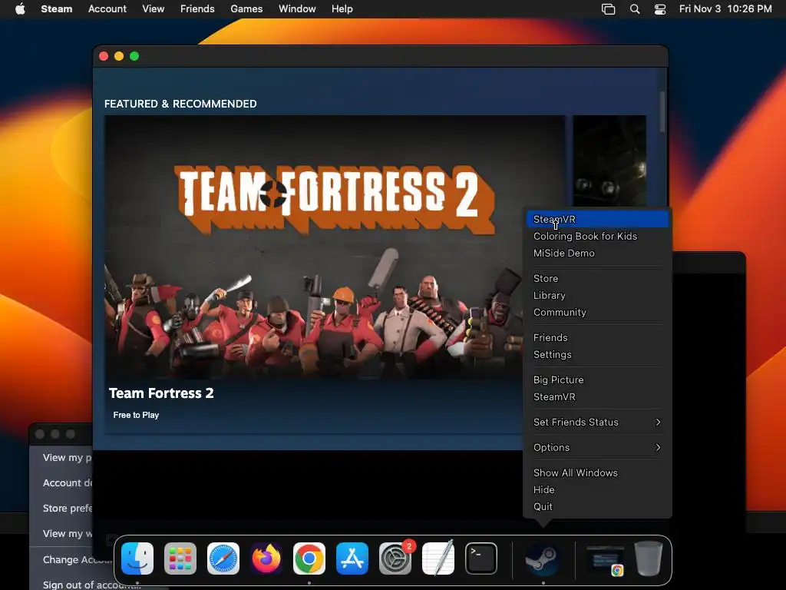Viewport: 786px width, 590px height.
Task: Select Big Picture in the context menu
Action: pos(597,380)
